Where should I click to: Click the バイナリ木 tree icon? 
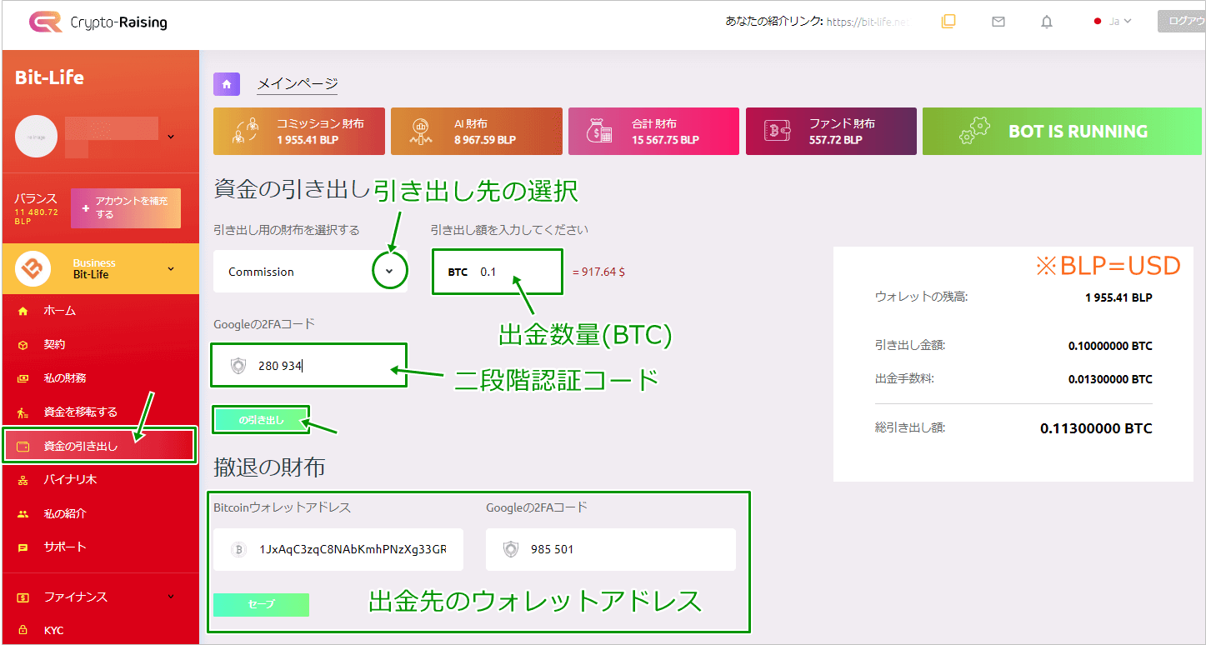tap(23, 480)
